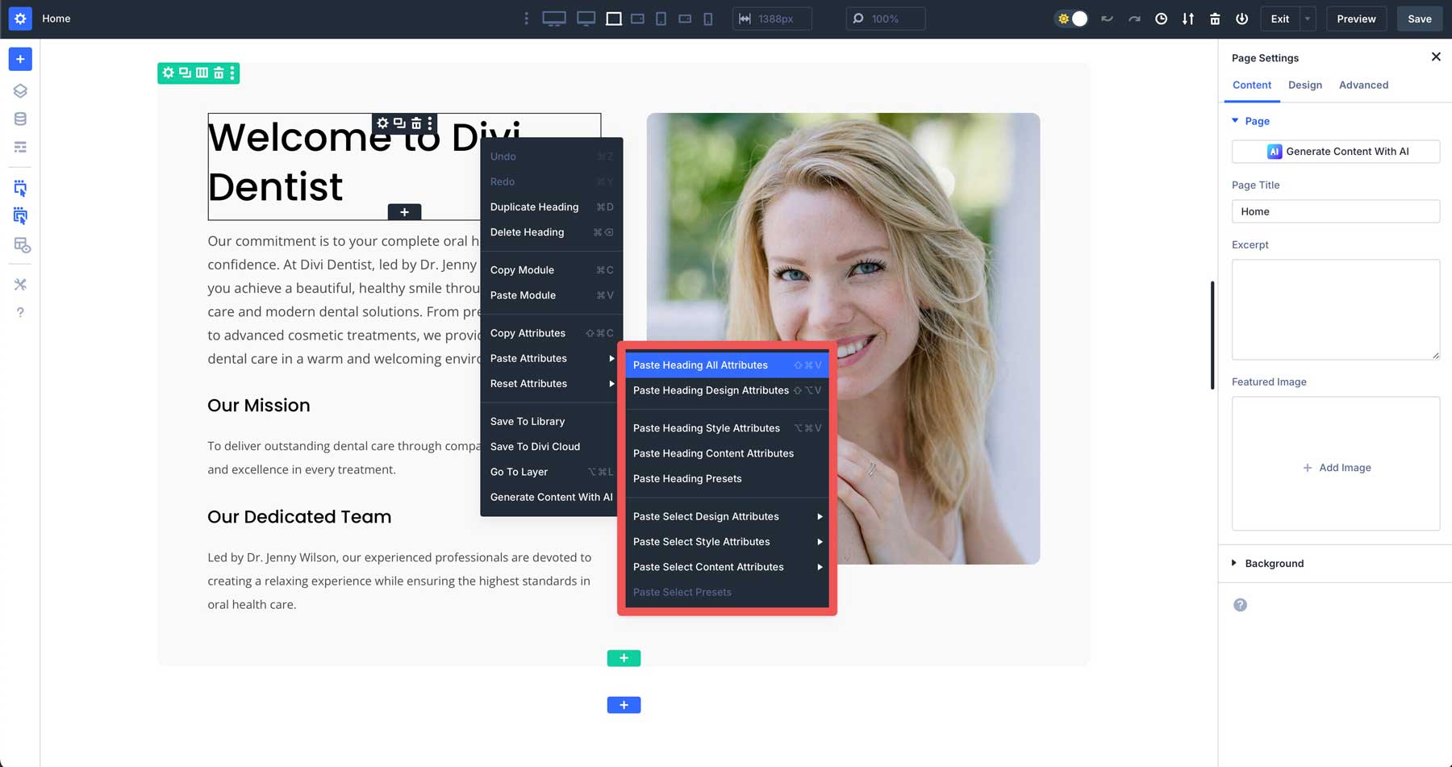1452x767 pixels.
Task: Click the Save button
Action: tap(1419, 18)
